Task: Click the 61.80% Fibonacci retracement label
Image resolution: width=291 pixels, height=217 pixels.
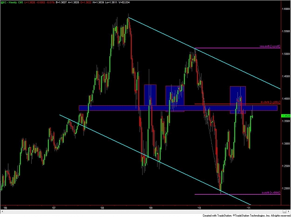Action: tap(271, 102)
